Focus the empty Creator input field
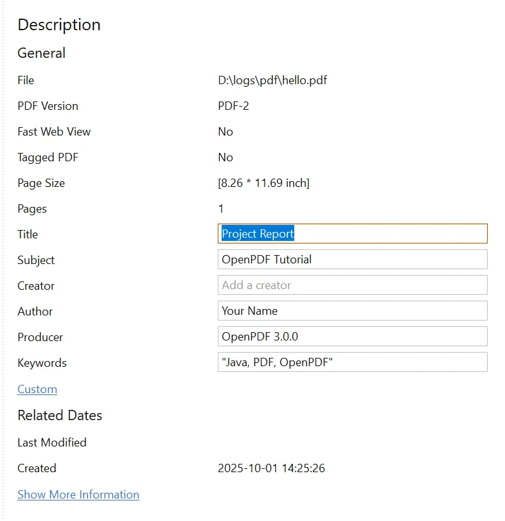The image size is (505, 521). [352, 285]
